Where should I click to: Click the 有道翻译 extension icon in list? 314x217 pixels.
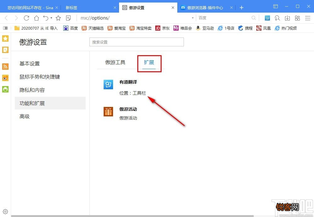[x=108, y=85]
